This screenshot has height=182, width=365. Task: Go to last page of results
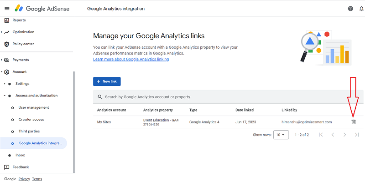click(357, 135)
